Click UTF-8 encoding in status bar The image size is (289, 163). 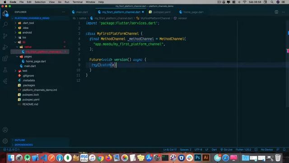click(x=198, y=149)
